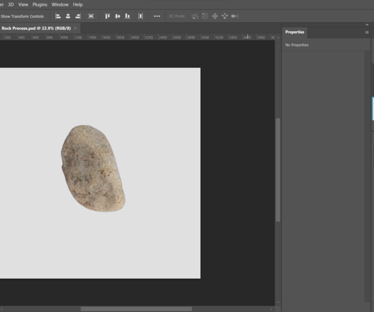Select the 3D roll camera icon

(x=205, y=16)
